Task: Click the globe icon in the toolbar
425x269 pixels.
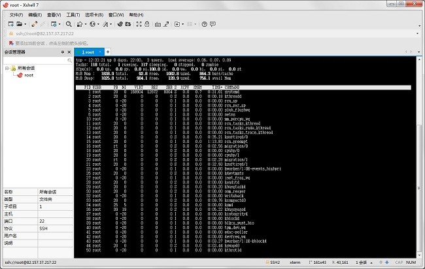Action: pos(92,24)
